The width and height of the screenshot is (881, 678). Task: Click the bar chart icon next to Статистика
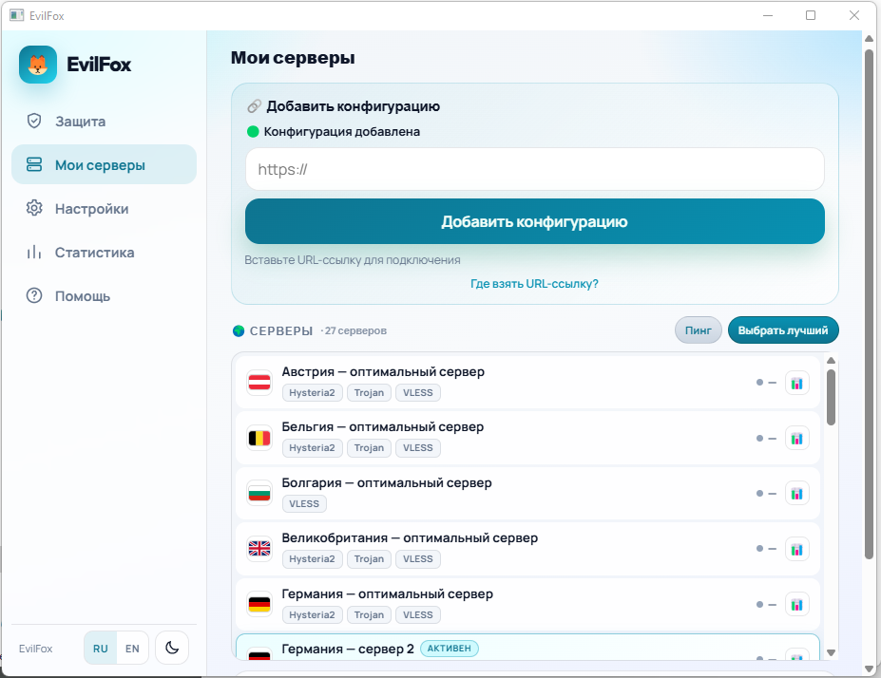34,252
